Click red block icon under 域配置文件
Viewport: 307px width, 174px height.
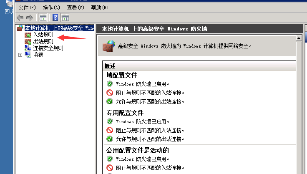110,93
